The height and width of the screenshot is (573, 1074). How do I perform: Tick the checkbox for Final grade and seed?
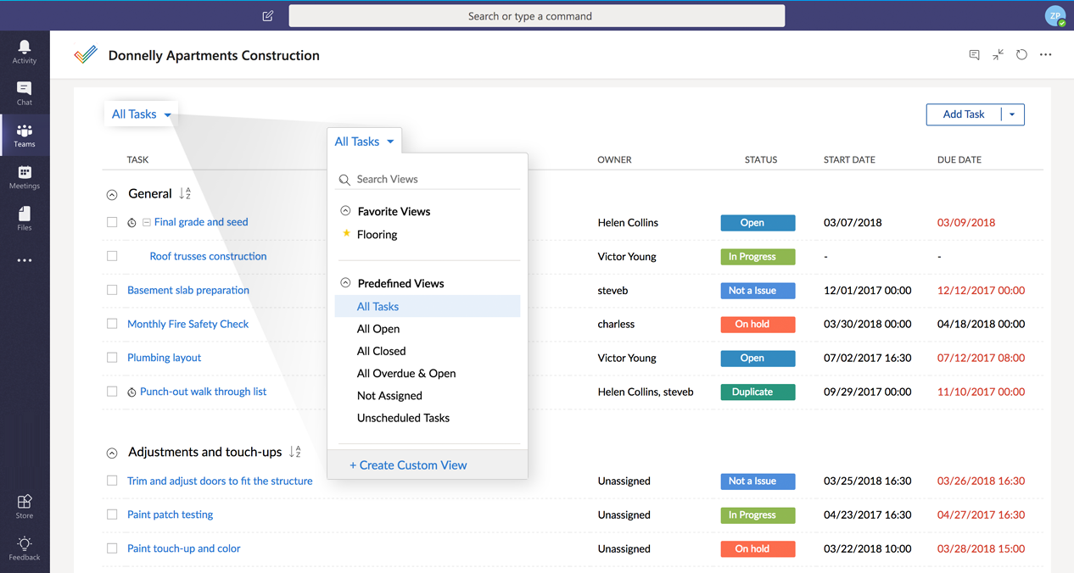(x=112, y=222)
